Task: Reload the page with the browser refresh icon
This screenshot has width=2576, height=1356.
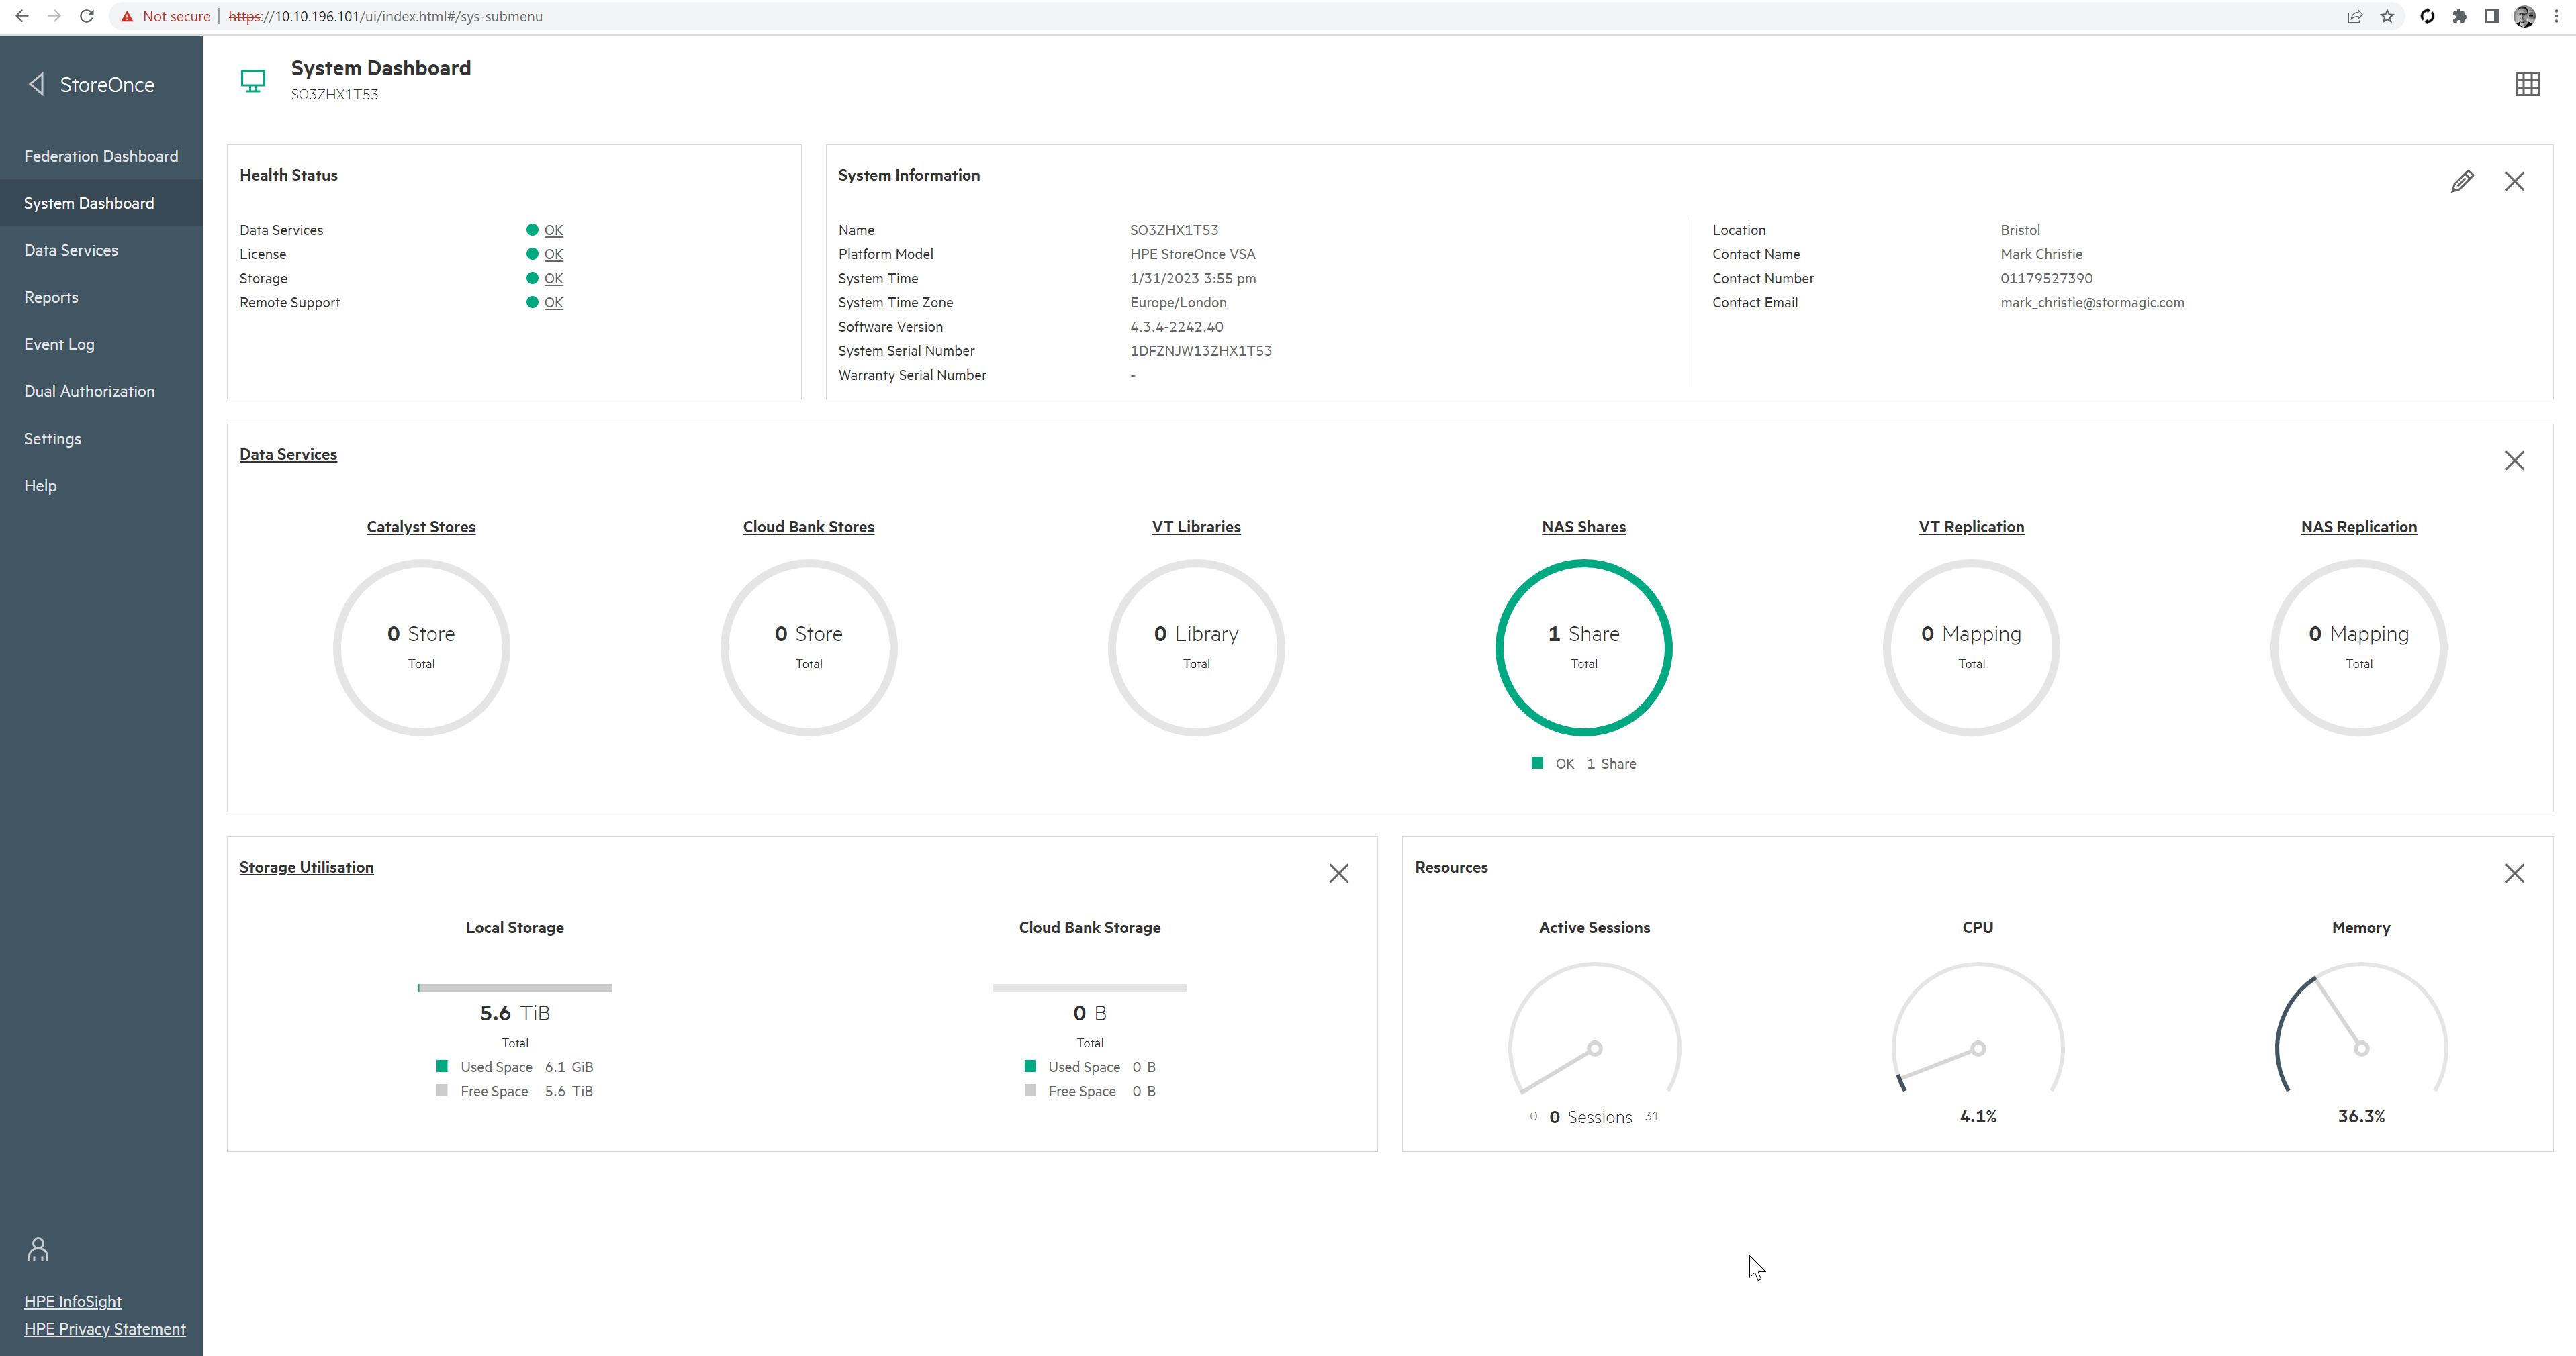Action: (87, 16)
